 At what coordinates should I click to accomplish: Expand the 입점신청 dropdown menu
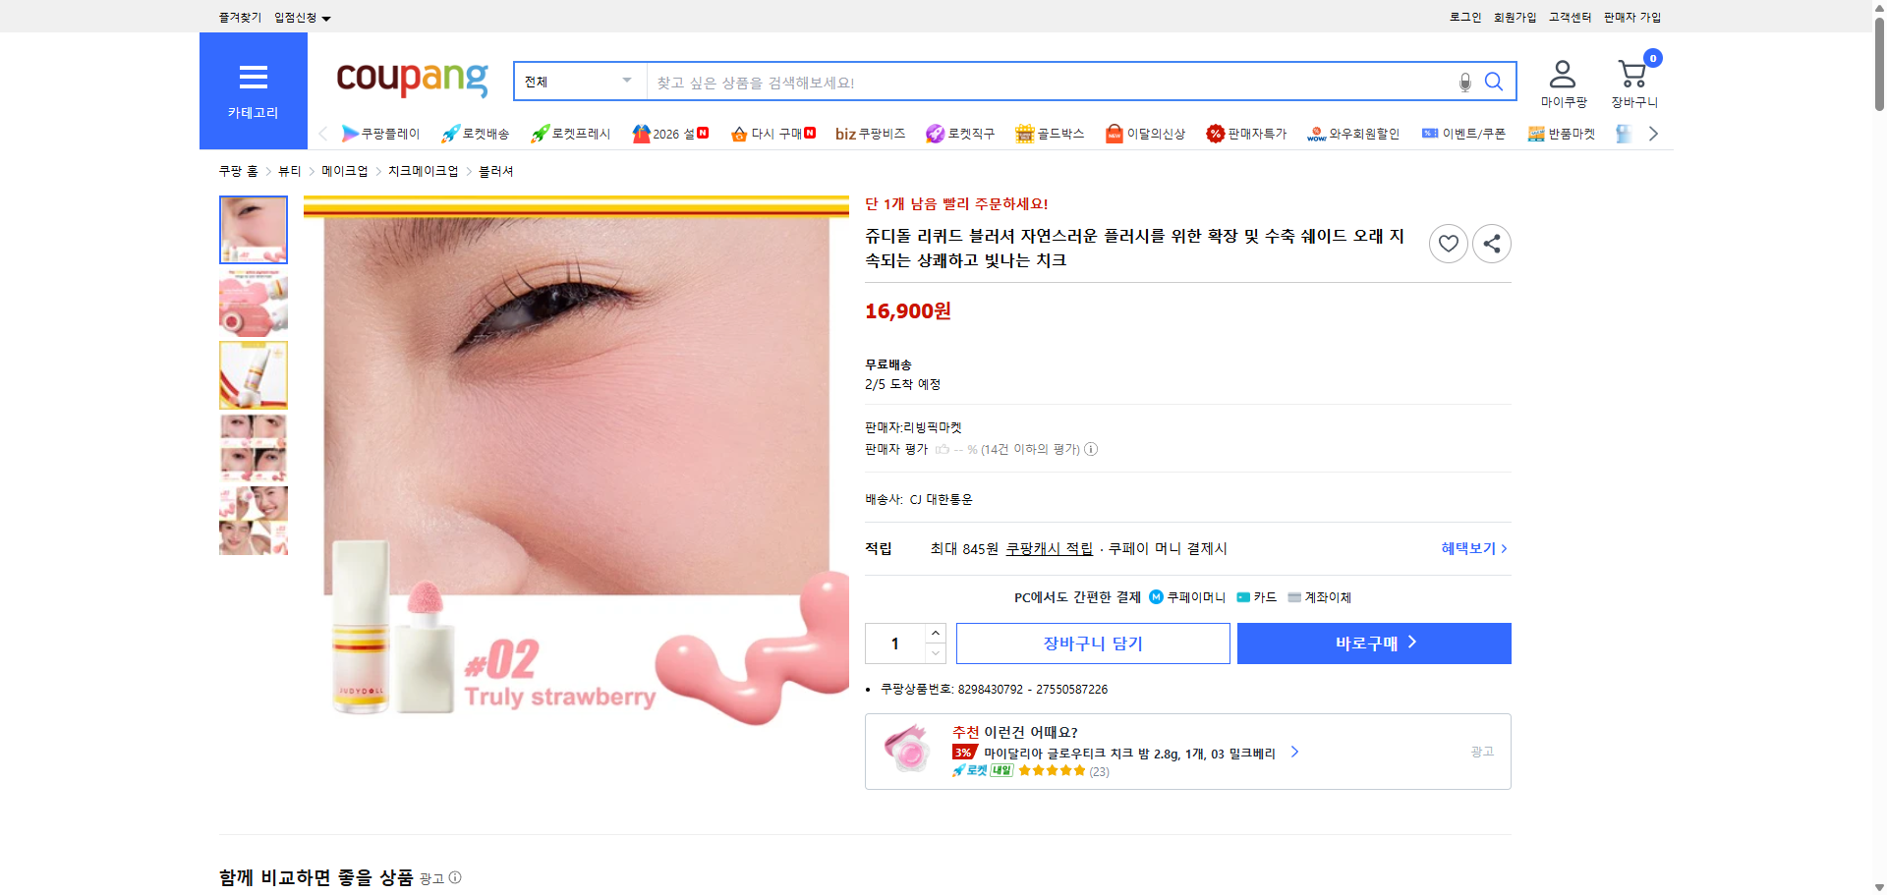pos(300,17)
